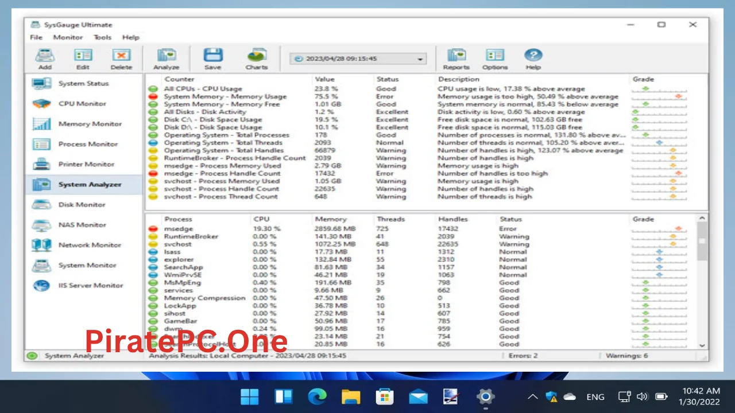
Task: Click the Add toolbar icon
Action: (x=45, y=59)
